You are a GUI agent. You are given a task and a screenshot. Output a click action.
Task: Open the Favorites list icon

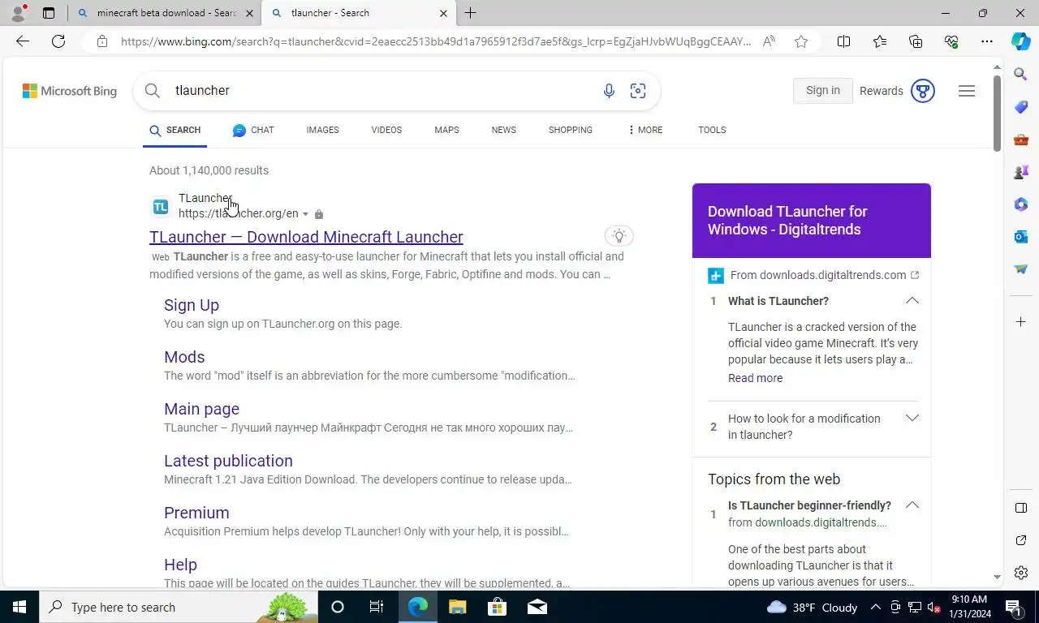tap(880, 41)
